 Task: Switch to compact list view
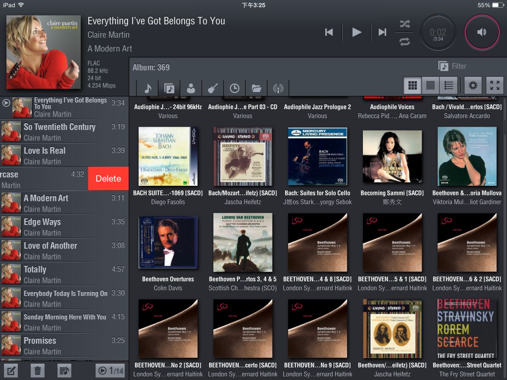tap(431, 85)
